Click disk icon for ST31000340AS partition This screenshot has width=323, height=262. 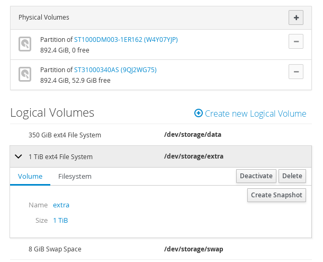[x=25, y=74]
